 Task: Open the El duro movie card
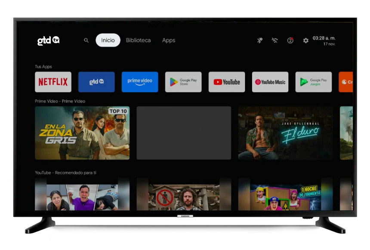[x=286, y=133]
